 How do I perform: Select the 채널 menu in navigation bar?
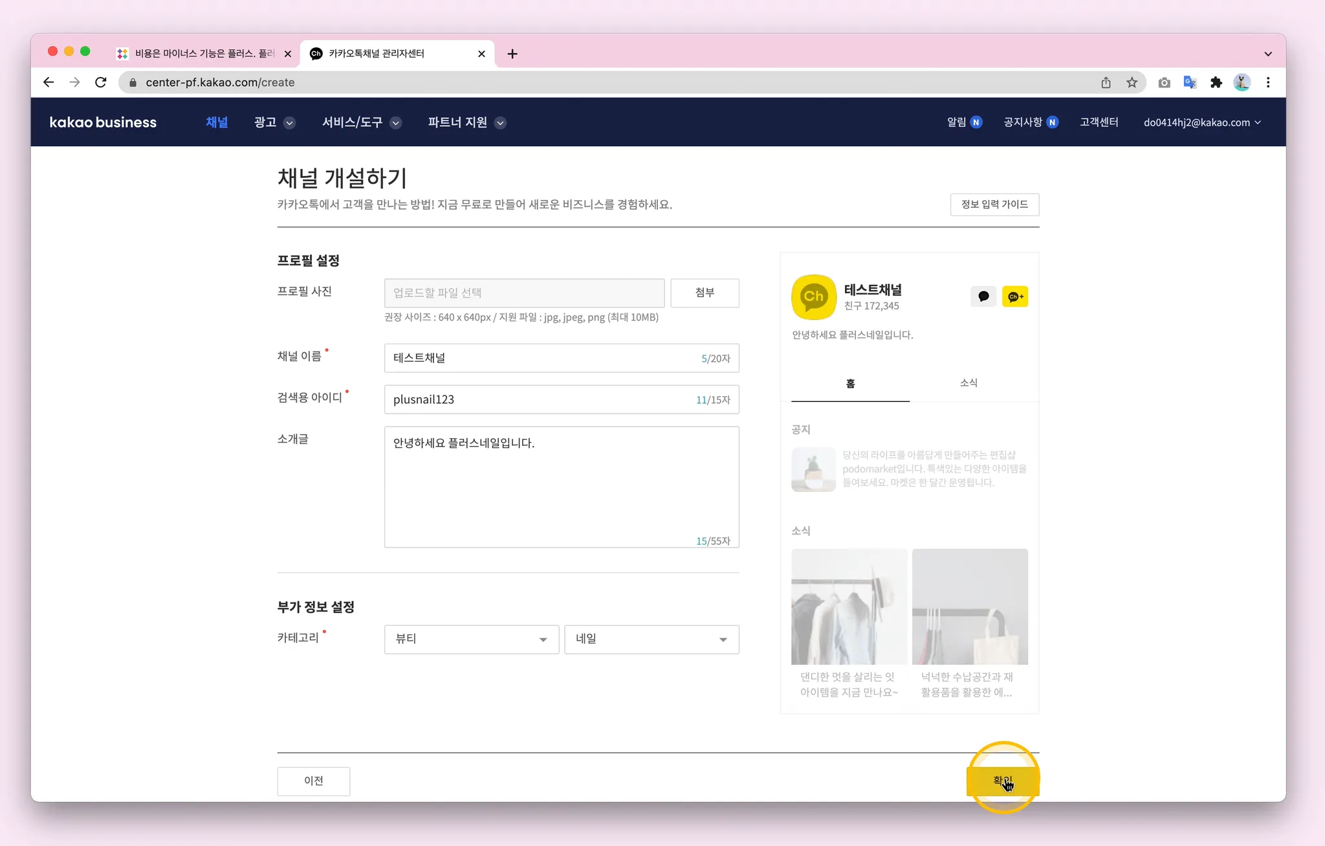[217, 122]
